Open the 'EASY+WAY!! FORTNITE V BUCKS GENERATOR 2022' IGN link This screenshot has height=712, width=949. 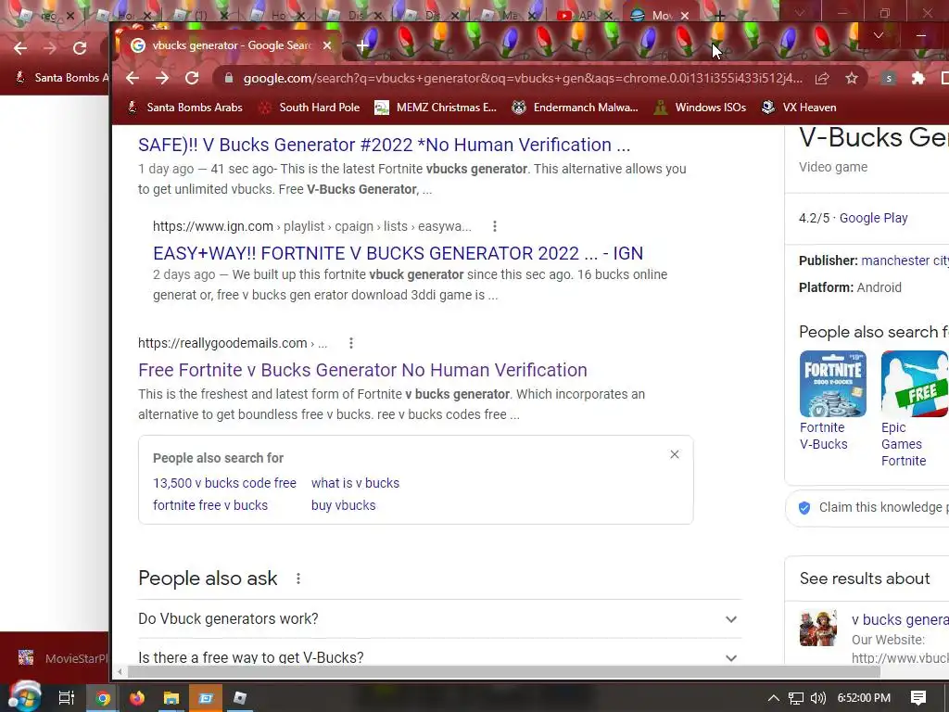tap(398, 253)
